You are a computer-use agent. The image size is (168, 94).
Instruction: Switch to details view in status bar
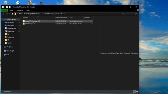coord(134,92)
